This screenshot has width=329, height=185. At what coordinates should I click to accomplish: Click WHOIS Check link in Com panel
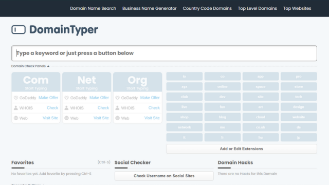click(52, 108)
